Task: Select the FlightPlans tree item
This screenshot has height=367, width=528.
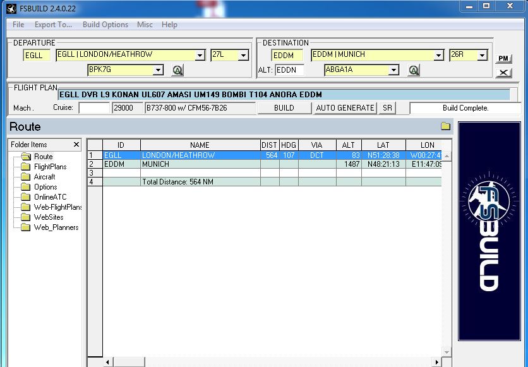Action: [x=50, y=167]
